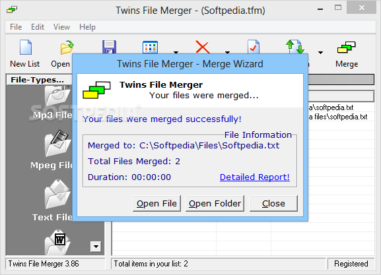The image size is (381, 275).
Task: Select the 'a files\softpedia.txt' list row
Action: click(x=337, y=117)
